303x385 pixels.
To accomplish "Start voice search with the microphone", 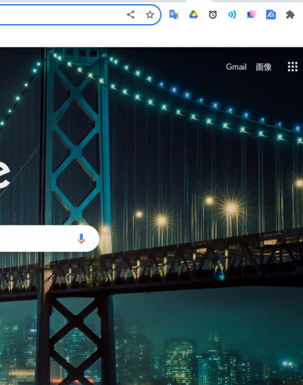I will [81, 239].
